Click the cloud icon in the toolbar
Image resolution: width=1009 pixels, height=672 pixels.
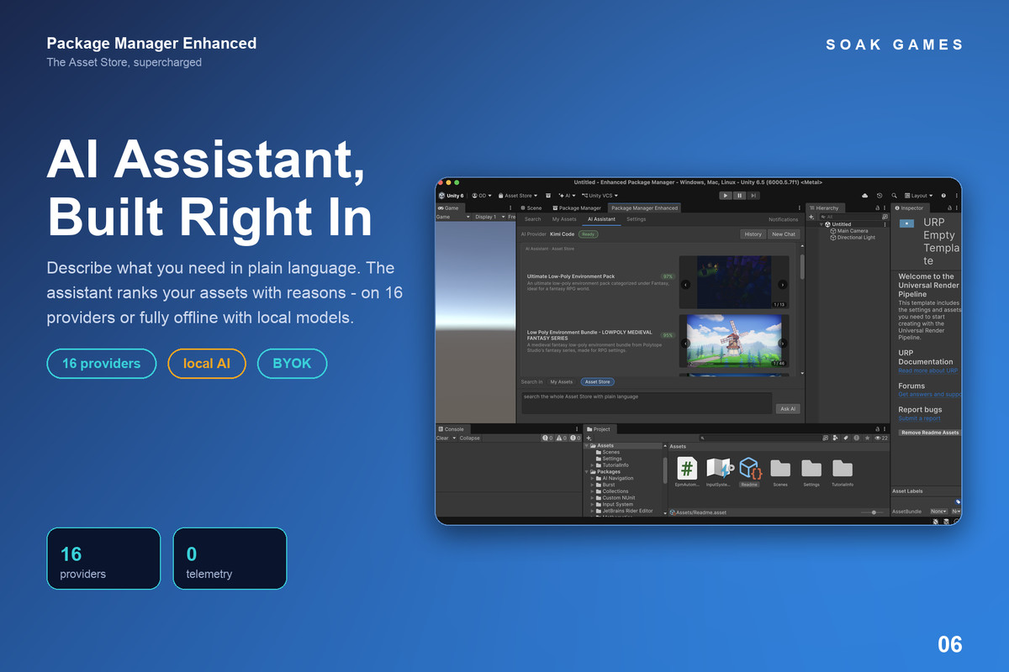[865, 196]
